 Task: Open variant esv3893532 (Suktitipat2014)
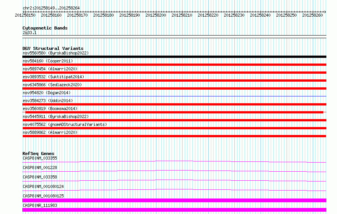point(53,77)
